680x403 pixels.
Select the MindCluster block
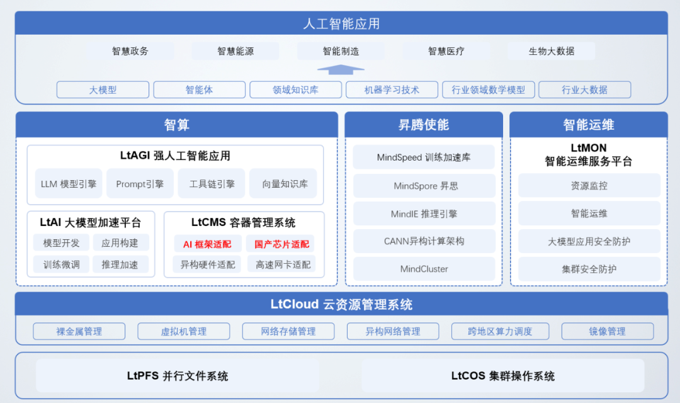click(x=423, y=269)
